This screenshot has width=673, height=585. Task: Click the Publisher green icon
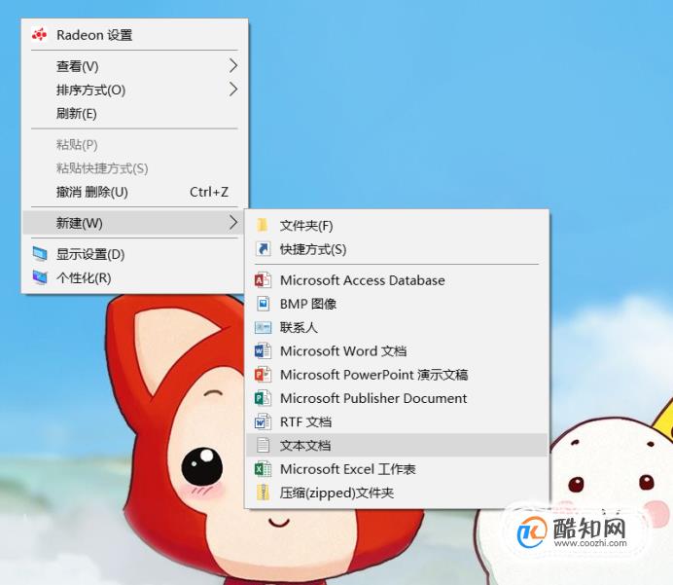click(x=263, y=398)
